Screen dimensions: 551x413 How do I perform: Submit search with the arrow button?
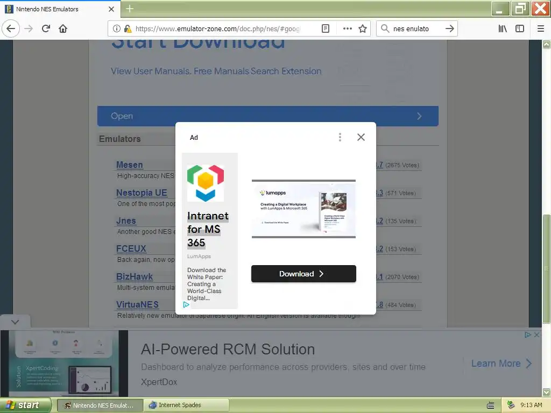(x=449, y=29)
